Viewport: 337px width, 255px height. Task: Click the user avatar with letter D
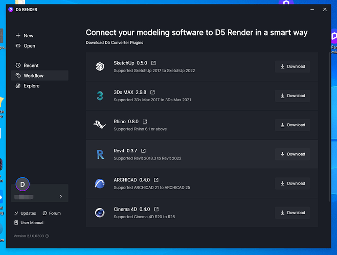pos(23,184)
